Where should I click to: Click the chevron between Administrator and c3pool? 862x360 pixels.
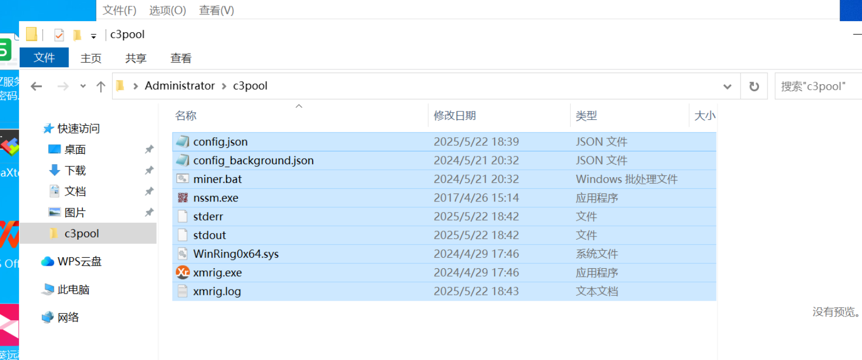point(224,86)
